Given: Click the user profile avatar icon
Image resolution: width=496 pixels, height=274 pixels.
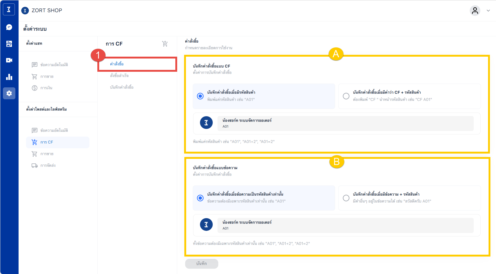Looking at the screenshot, I should [475, 11].
